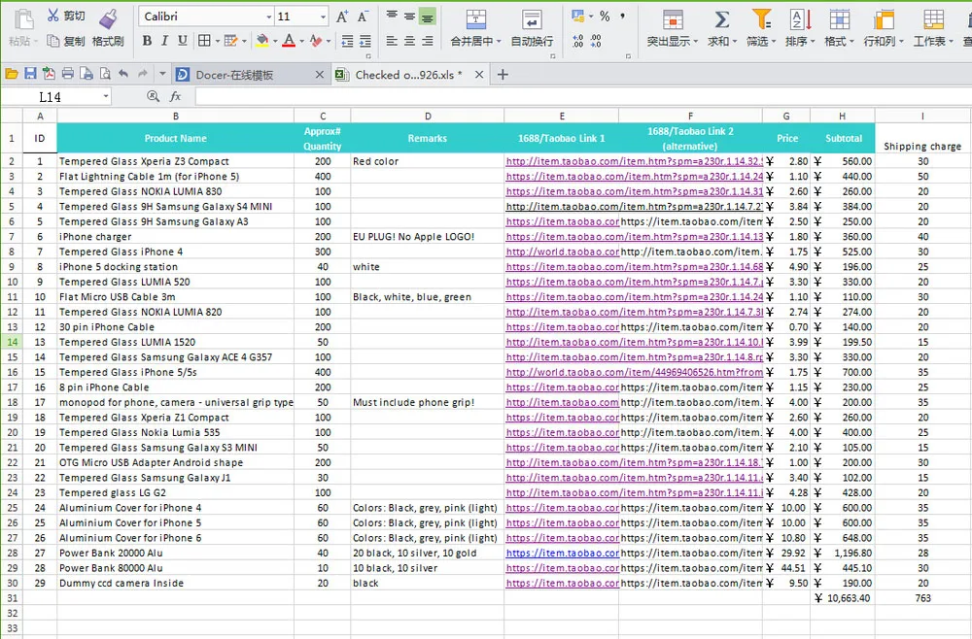The width and height of the screenshot is (972, 639).
Task: Expand the Name Box dropdown next to L14
Action: (x=105, y=97)
